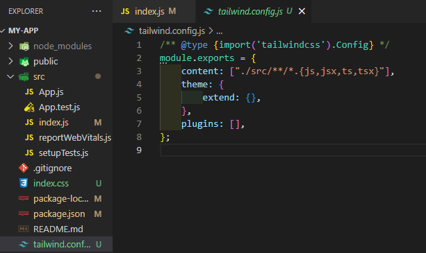Click the Tailwind icon in the breadcrumb
The width and height of the screenshot is (426, 253).
129,31
